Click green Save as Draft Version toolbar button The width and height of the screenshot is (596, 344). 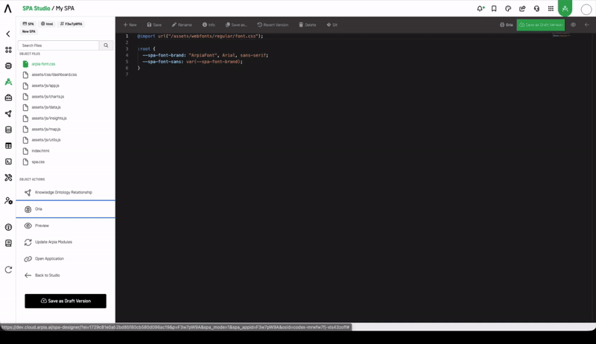[541, 25]
